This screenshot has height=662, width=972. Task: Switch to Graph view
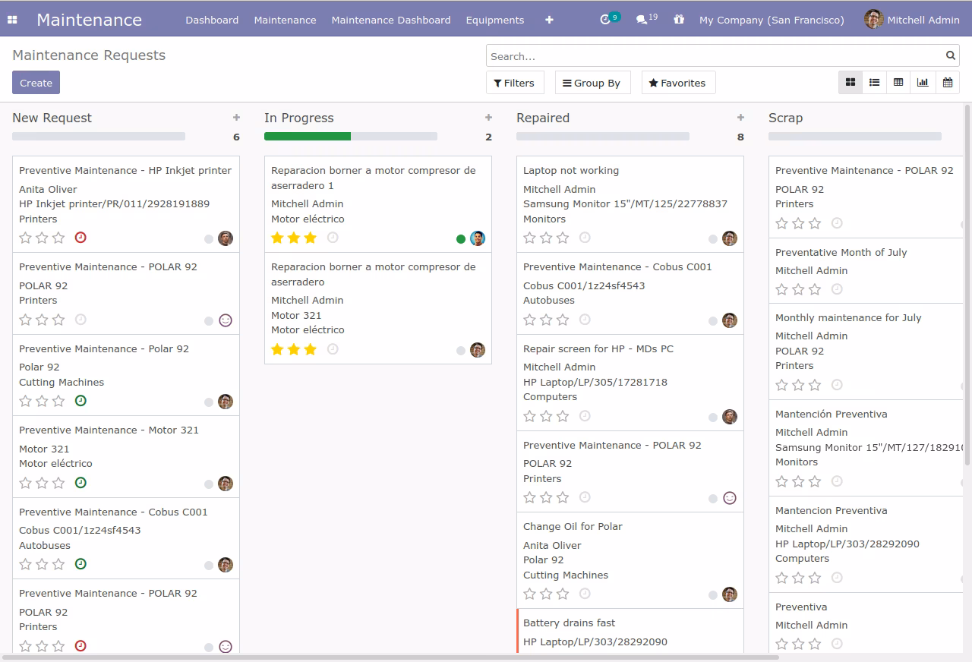pos(923,83)
